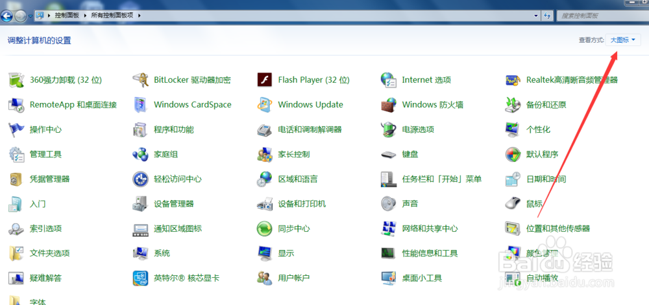Refresh the control panel view
Viewport: 649px width, 305px height.
548,16
